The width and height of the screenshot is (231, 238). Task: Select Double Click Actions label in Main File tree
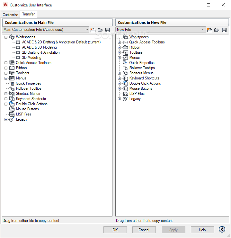32,104
